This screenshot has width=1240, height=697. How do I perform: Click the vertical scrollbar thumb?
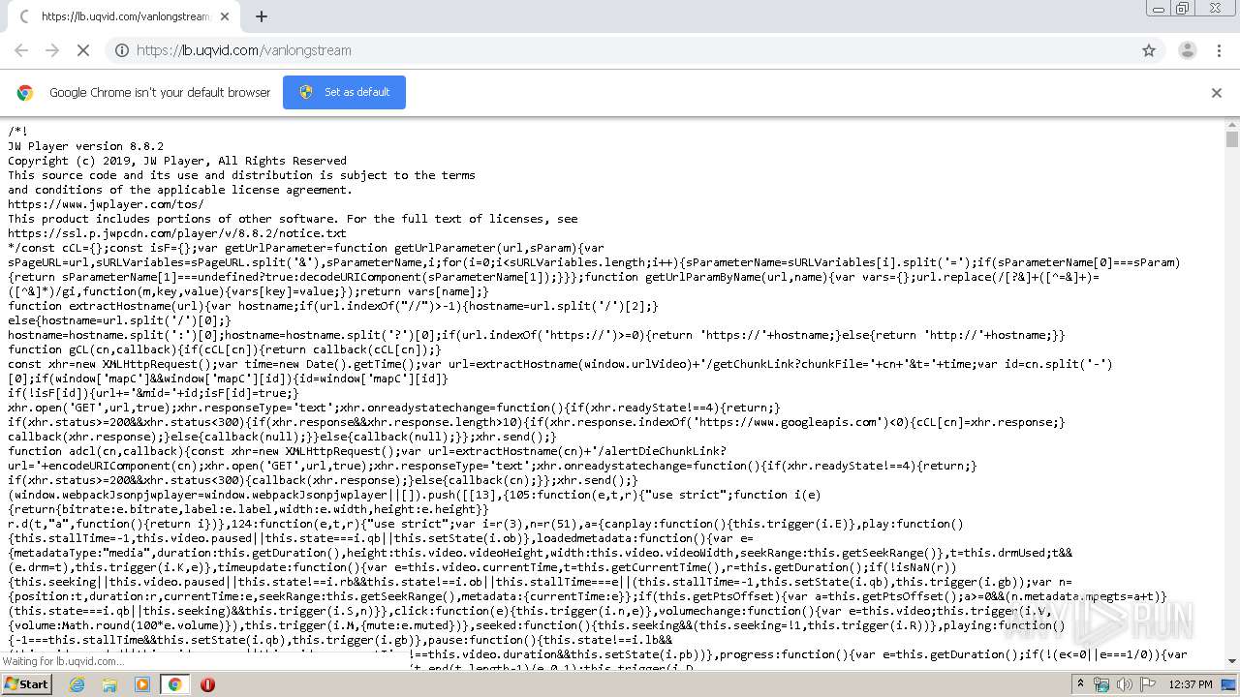1232,138
